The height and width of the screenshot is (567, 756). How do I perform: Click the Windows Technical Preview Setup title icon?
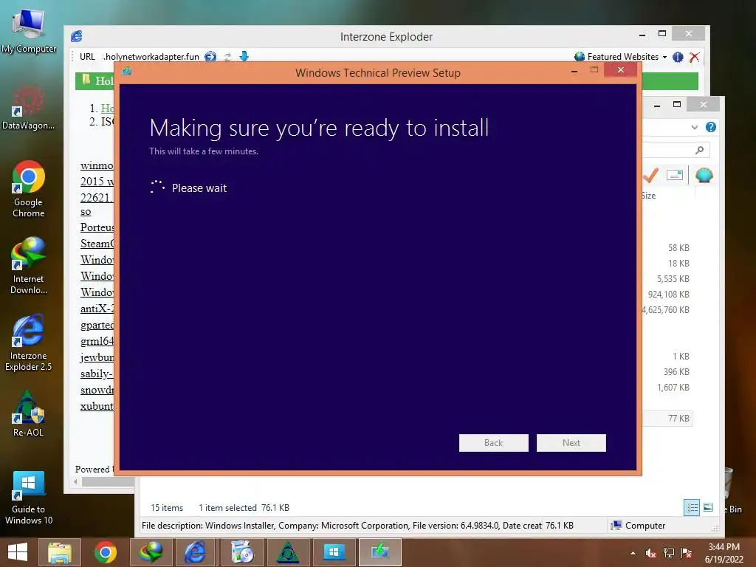[127, 72]
